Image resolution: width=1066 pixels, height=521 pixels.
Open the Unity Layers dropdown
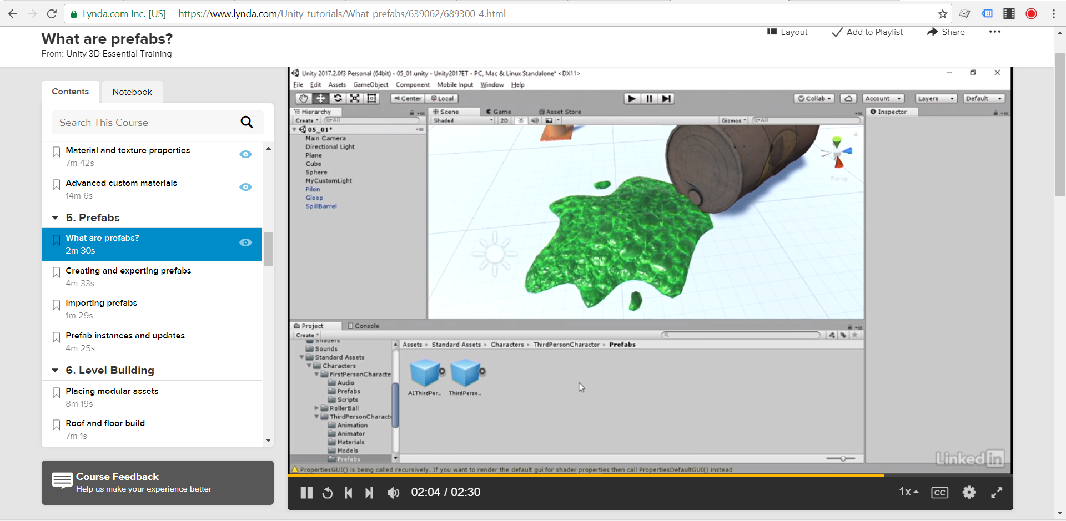[x=936, y=98]
